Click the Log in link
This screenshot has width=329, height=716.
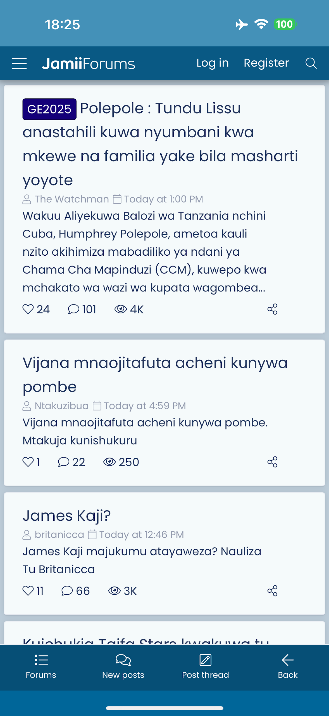click(213, 63)
